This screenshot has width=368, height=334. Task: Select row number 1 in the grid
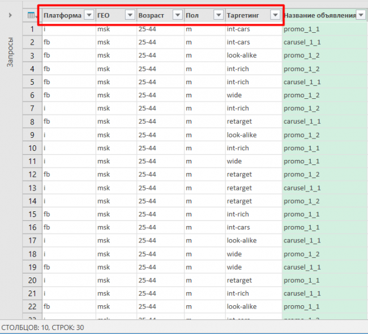[32, 29]
